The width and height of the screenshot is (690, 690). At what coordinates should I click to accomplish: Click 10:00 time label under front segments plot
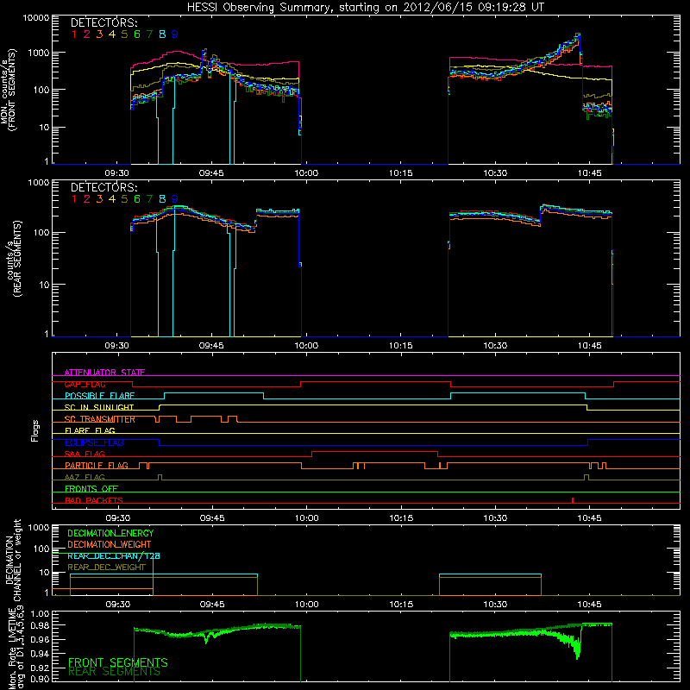click(x=306, y=173)
